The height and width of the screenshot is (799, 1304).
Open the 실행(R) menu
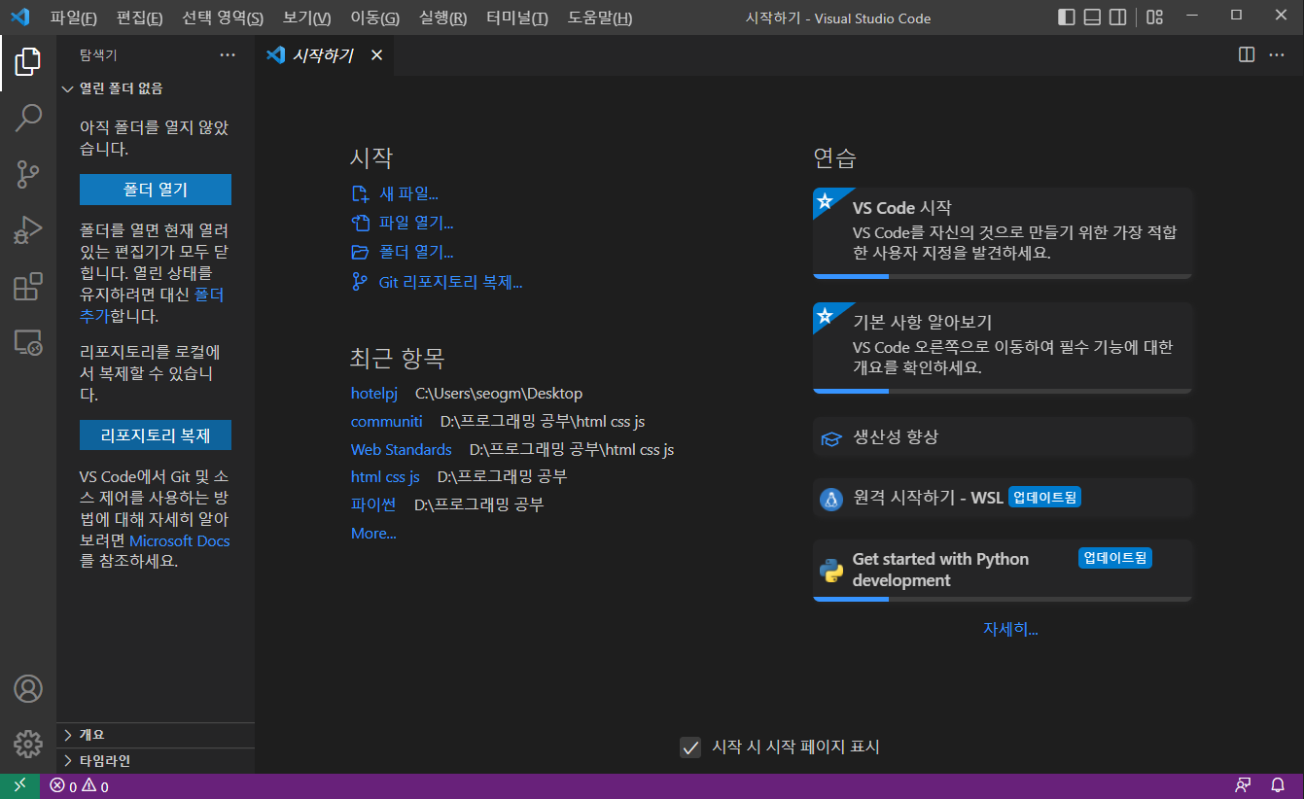442,18
